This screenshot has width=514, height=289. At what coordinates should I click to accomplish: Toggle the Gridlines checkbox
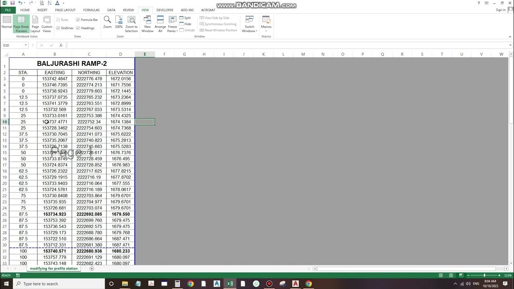coord(65,28)
